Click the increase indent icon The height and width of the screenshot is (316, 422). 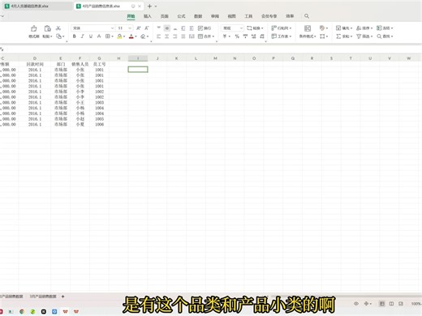(192, 28)
